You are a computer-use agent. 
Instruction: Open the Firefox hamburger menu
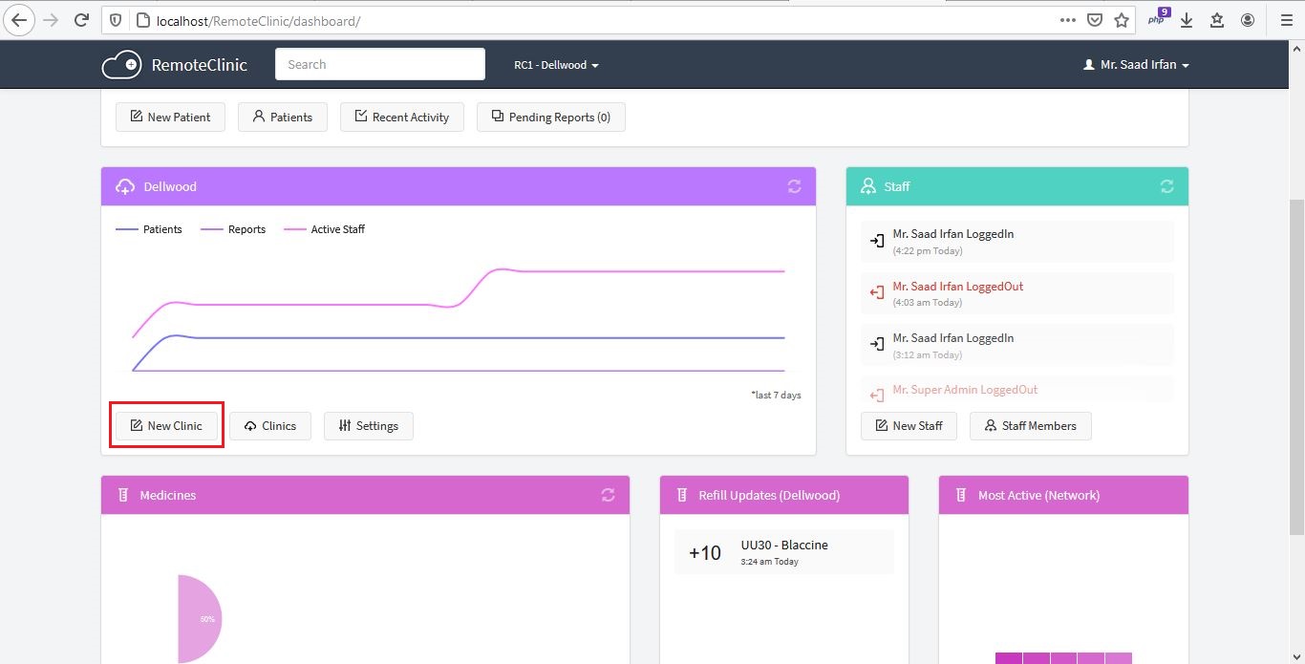(x=1286, y=19)
